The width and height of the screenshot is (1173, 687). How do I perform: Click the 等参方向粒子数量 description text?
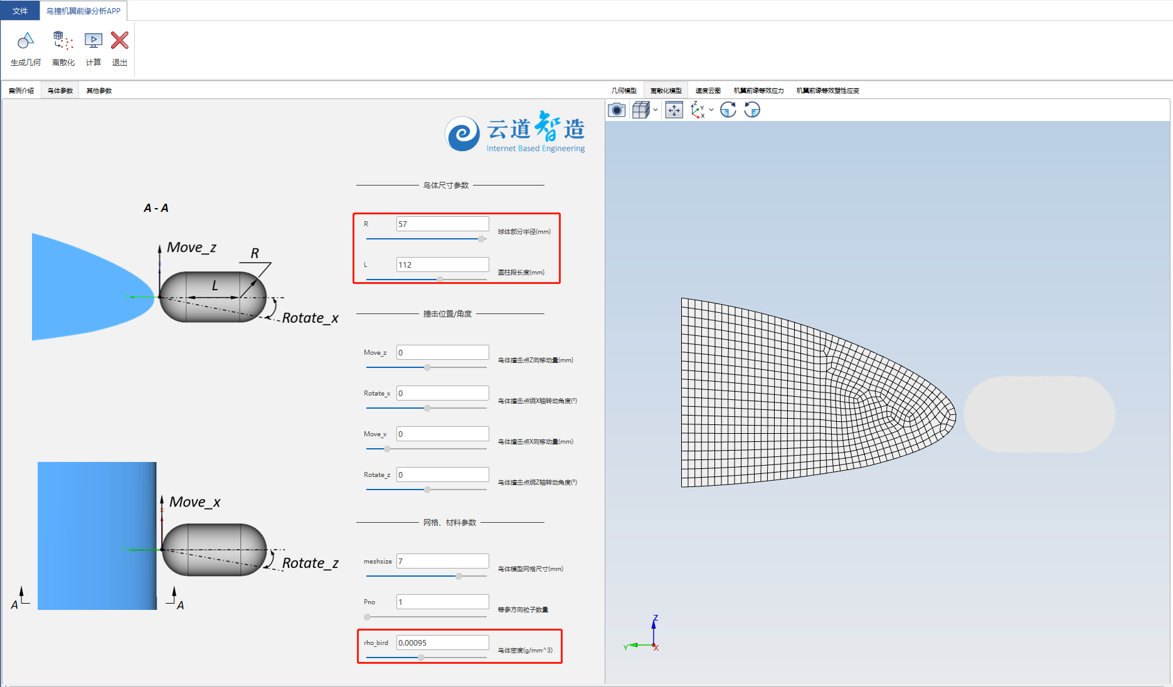[x=523, y=610]
